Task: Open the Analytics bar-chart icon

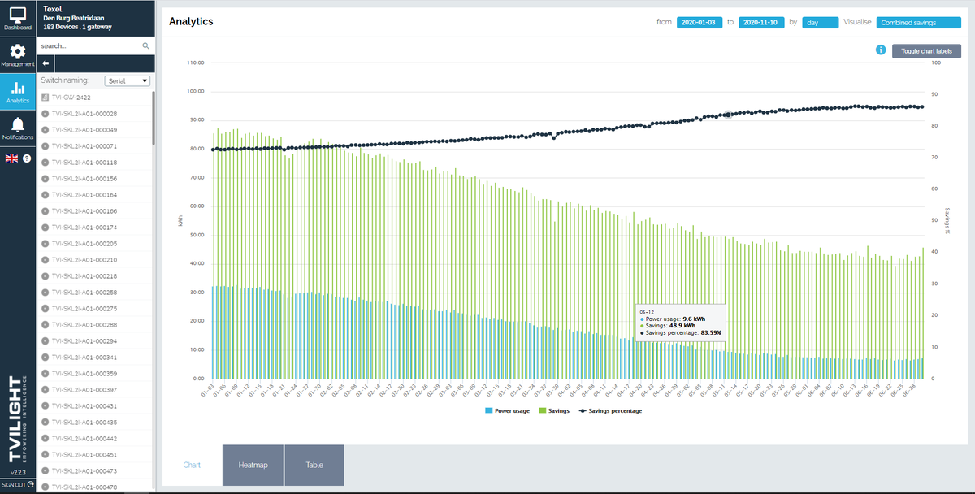Action: point(18,88)
